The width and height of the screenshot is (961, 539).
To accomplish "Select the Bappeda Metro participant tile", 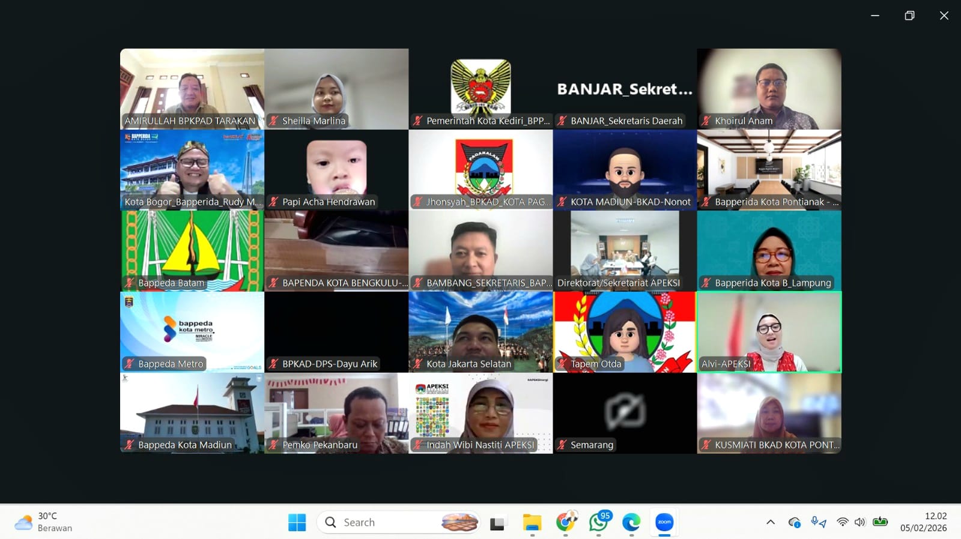I will point(192,331).
